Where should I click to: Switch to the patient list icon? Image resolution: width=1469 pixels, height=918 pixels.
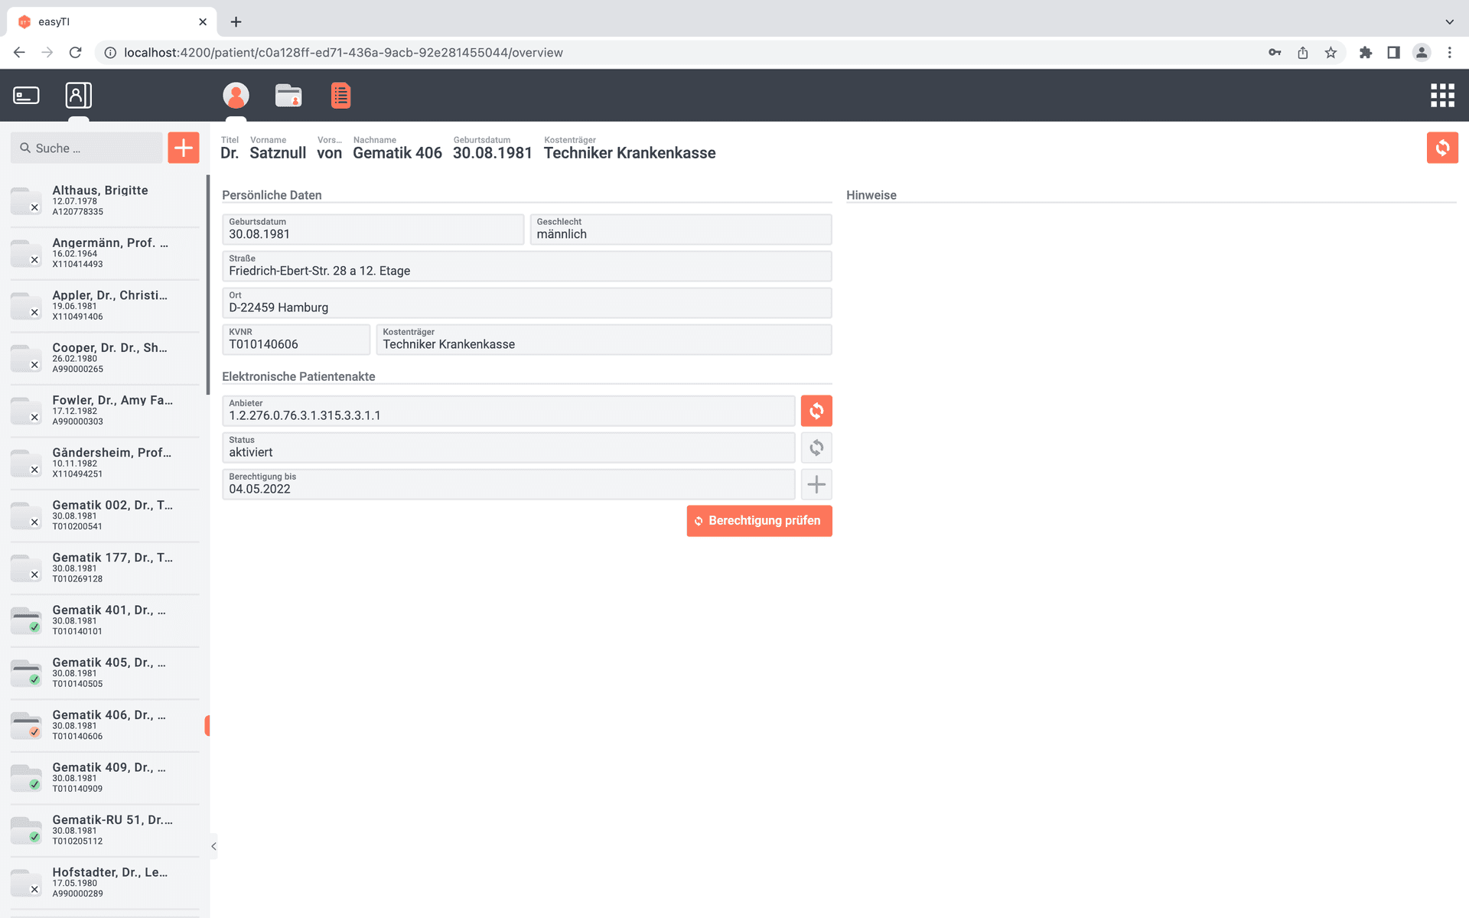coord(78,96)
